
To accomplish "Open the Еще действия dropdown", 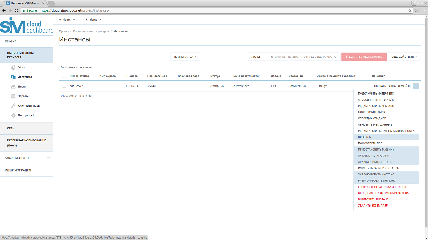I will [x=404, y=57].
